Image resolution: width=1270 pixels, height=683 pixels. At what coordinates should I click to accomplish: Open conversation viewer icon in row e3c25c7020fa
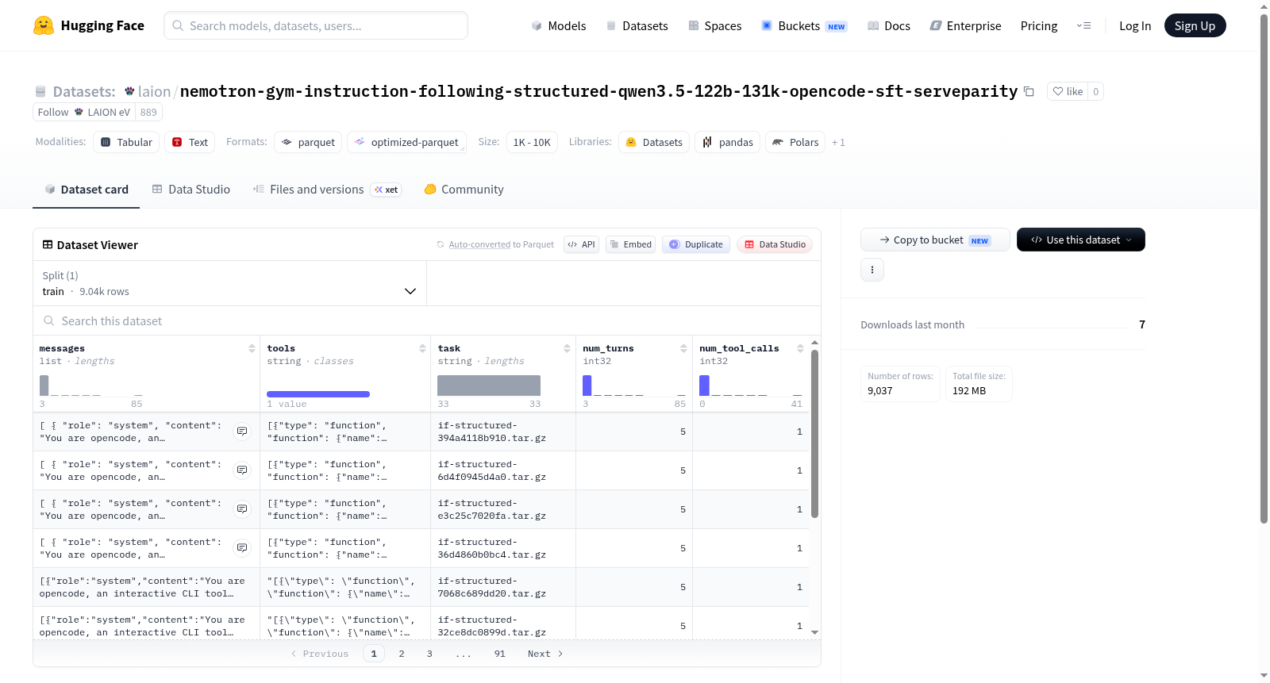click(242, 509)
